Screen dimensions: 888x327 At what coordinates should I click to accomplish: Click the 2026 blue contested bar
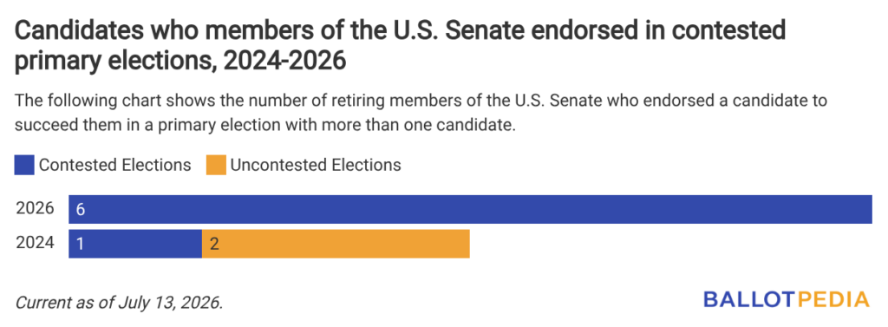point(470,210)
